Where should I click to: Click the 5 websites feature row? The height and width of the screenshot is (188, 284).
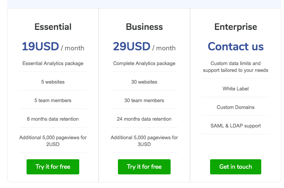[x=53, y=82]
